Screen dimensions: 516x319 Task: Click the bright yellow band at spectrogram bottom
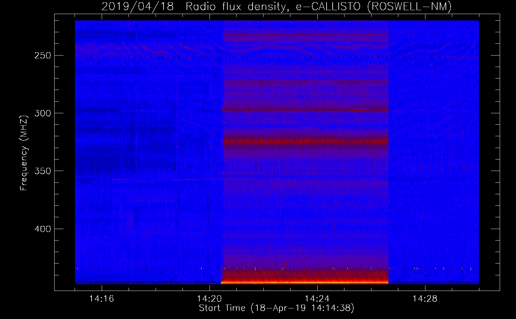click(305, 283)
